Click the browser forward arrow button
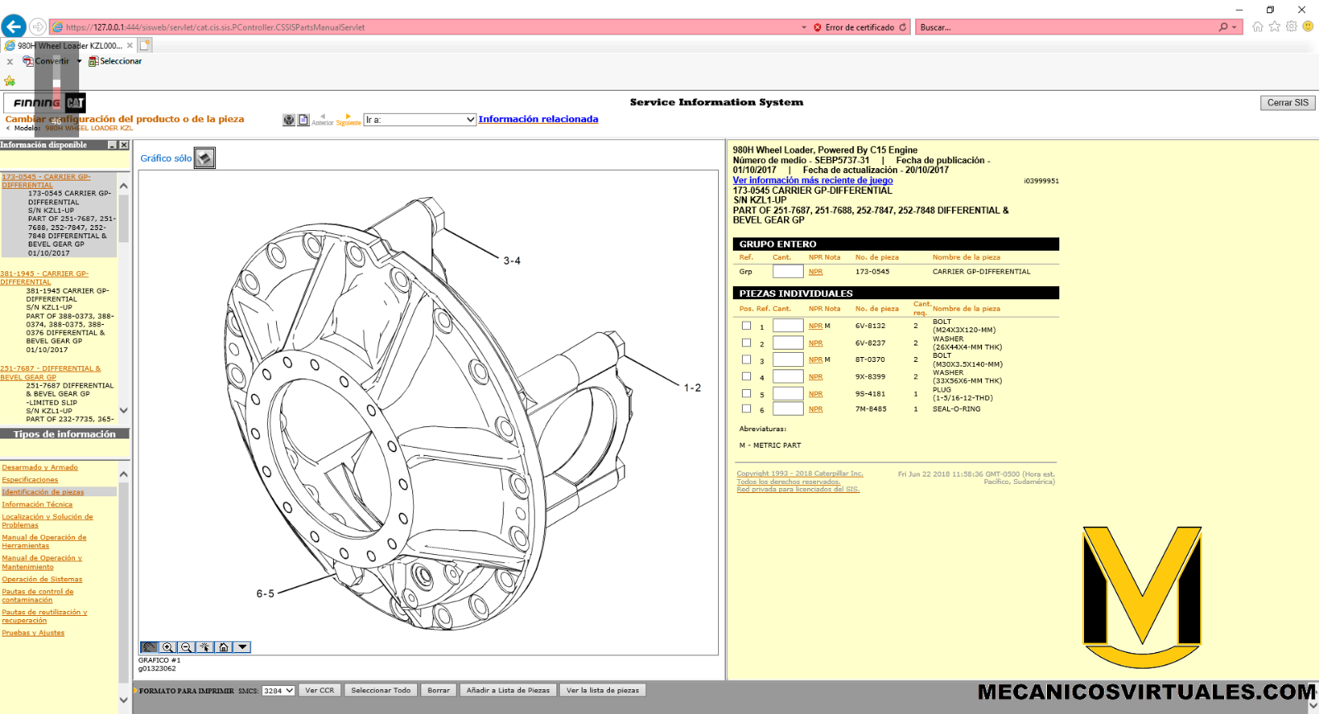Screen dimensions: 1319x714 pyautogui.click(x=38, y=27)
